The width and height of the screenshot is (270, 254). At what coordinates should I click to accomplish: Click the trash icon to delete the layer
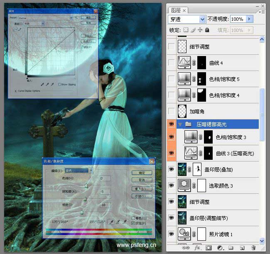[253, 248]
